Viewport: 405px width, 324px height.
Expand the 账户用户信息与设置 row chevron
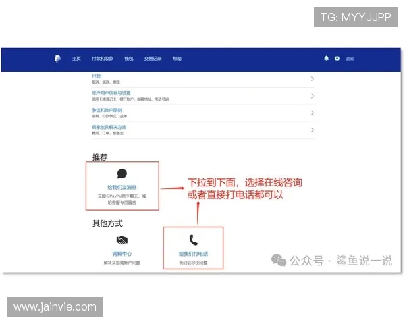click(x=313, y=96)
